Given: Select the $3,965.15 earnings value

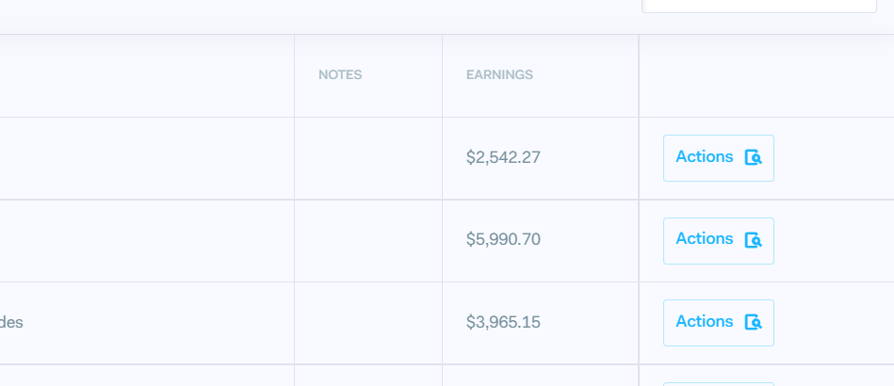Looking at the screenshot, I should coord(503,323).
